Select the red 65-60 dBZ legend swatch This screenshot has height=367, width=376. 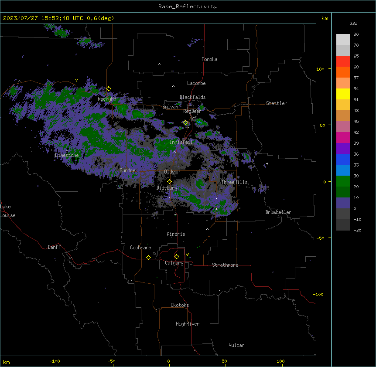(x=343, y=61)
